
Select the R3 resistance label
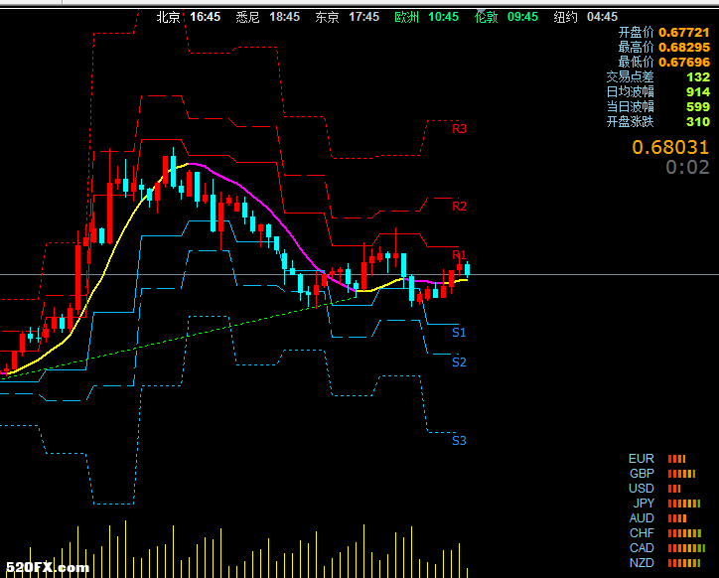pyautogui.click(x=460, y=129)
